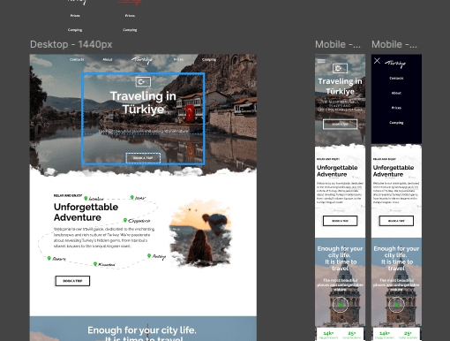450x341 pixels.
Task: Select 'Unforgettable Adventure' heading in hamburger-menu mobile frame
Action: [x=337, y=170]
